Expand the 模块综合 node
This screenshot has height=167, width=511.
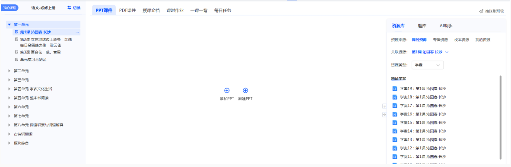tap(10, 143)
